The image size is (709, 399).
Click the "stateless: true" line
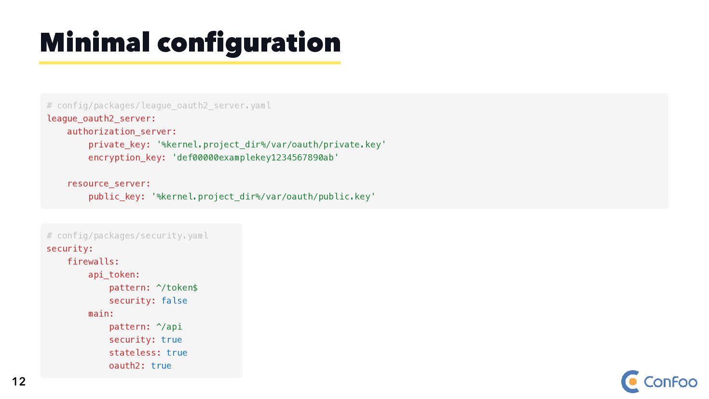click(148, 353)
